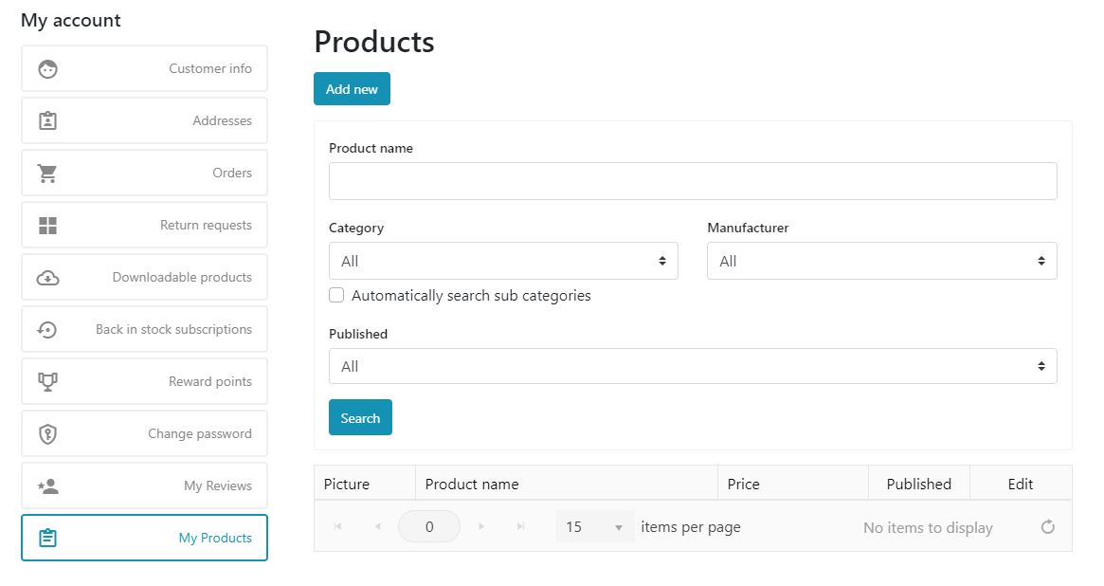Image resolution: width=1104 pixels, height=586 pixels.
Task: Open Customer info menu item
Action: pos(144,68)
